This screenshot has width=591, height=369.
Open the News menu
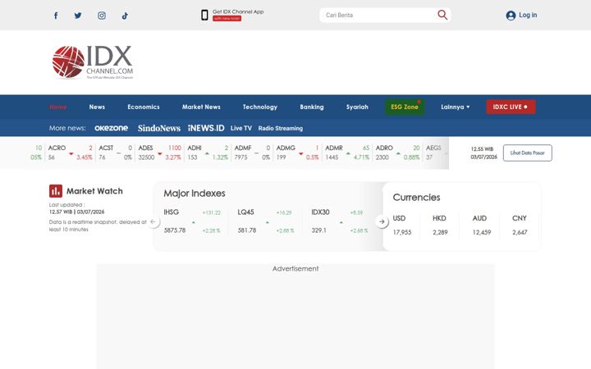click(97, 107)
